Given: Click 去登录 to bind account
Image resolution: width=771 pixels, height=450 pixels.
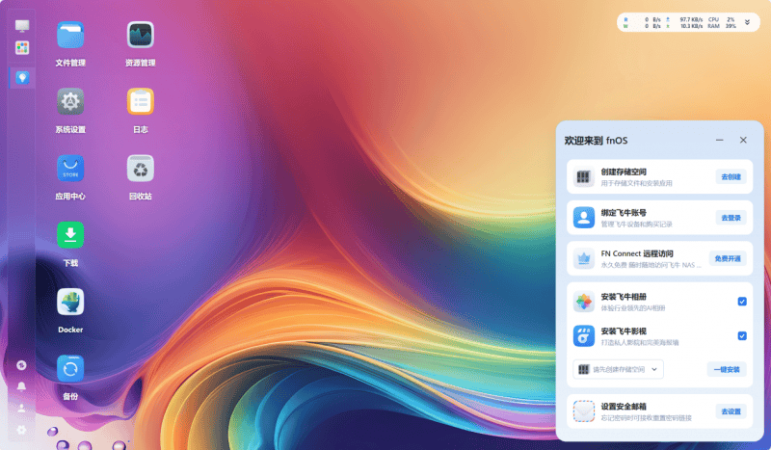Looking at the screenshot, I should [731, 219].
